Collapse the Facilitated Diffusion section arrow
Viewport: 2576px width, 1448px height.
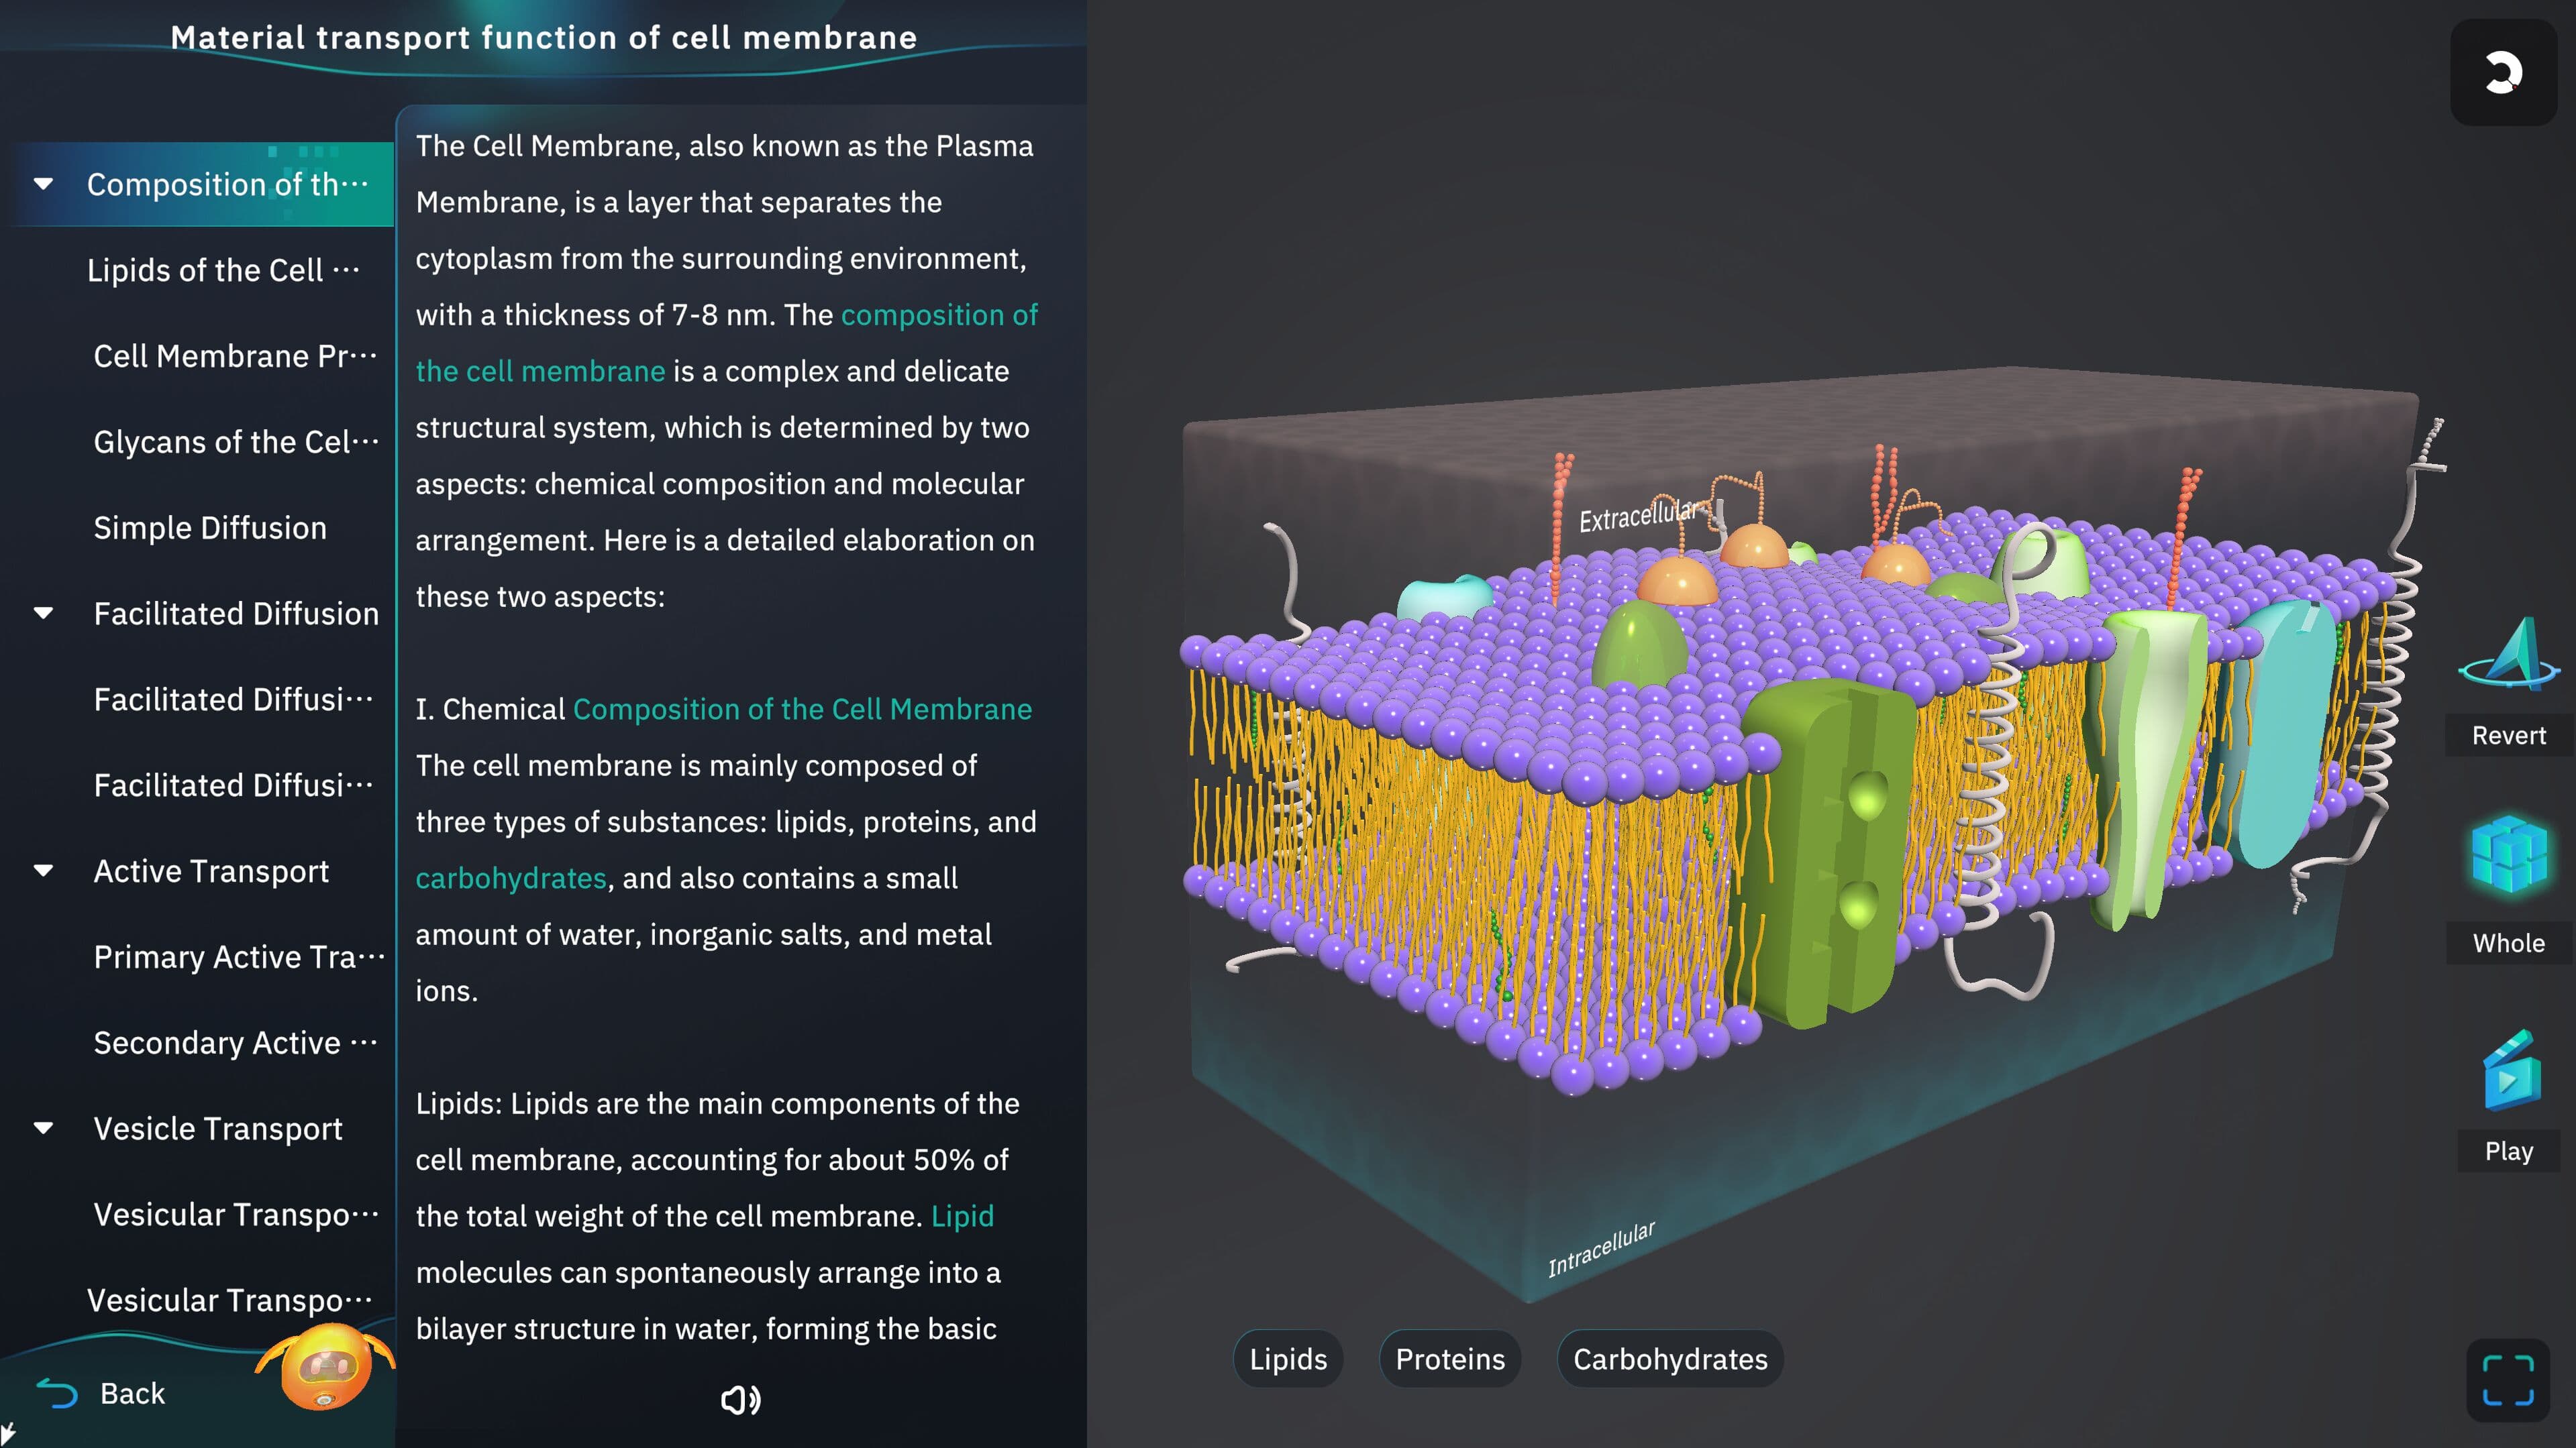click(x=43, y=614)
